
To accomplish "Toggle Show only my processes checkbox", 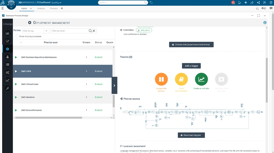I will click(x=17, y=36).
